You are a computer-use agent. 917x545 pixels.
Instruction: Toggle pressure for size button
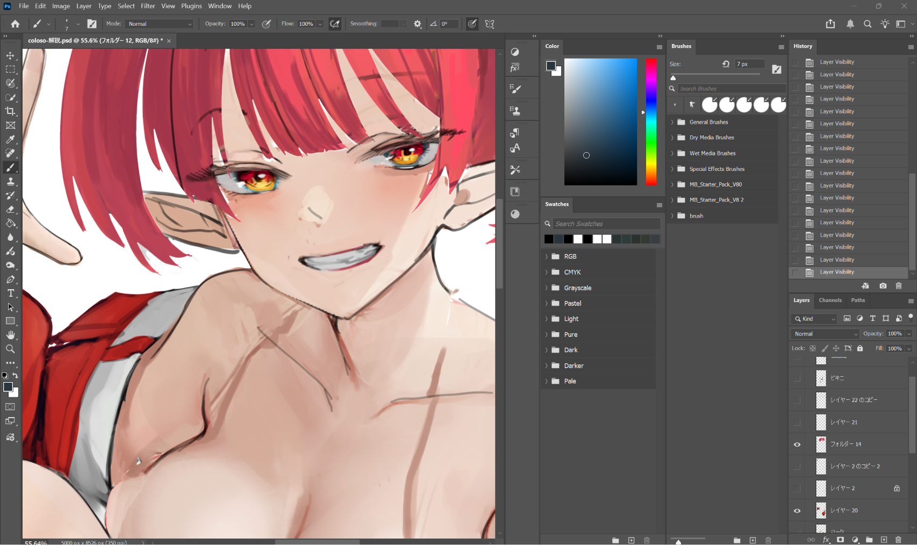(x=472, y=24)
